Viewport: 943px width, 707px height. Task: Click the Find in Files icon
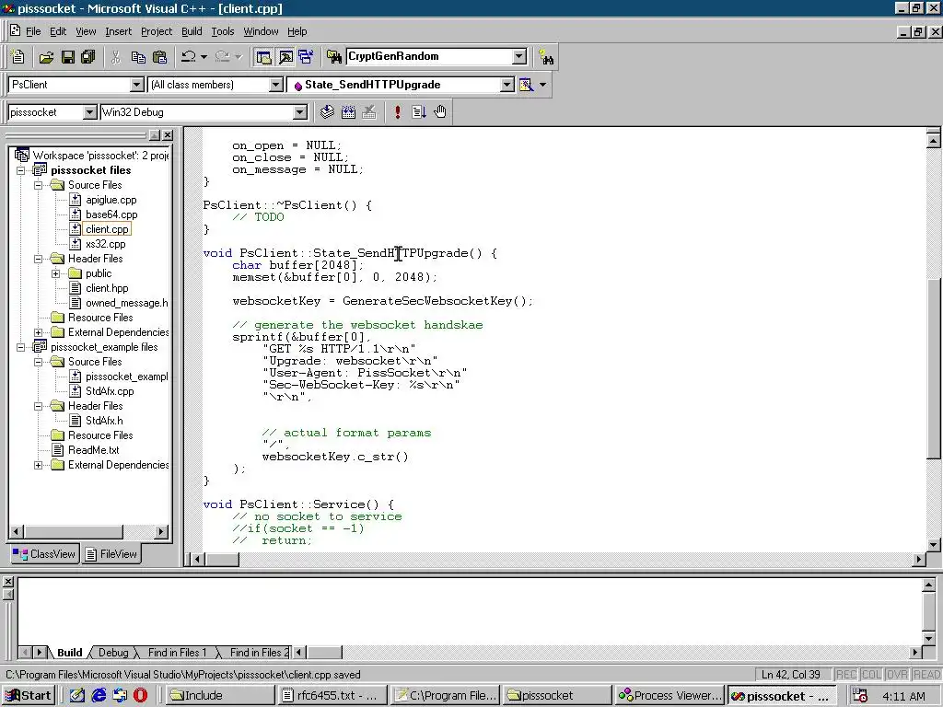[333, 57]
